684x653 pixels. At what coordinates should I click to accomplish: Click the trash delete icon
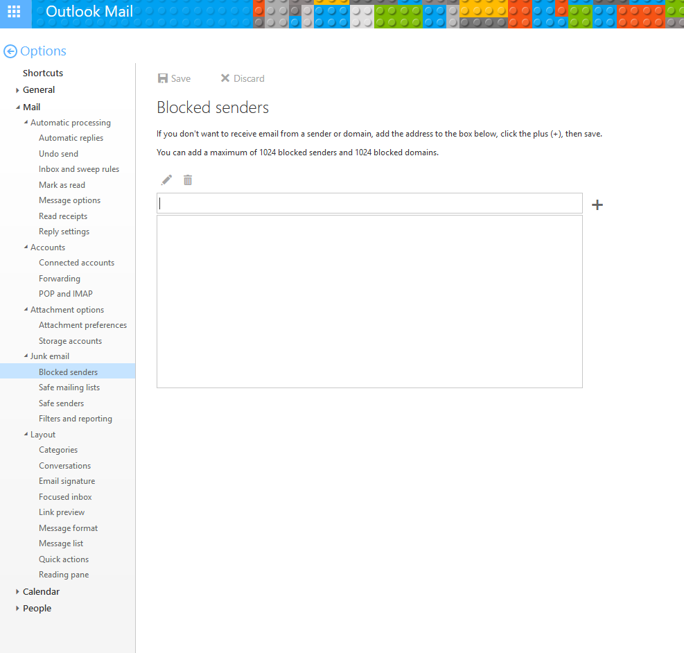[x=188, y=180]
